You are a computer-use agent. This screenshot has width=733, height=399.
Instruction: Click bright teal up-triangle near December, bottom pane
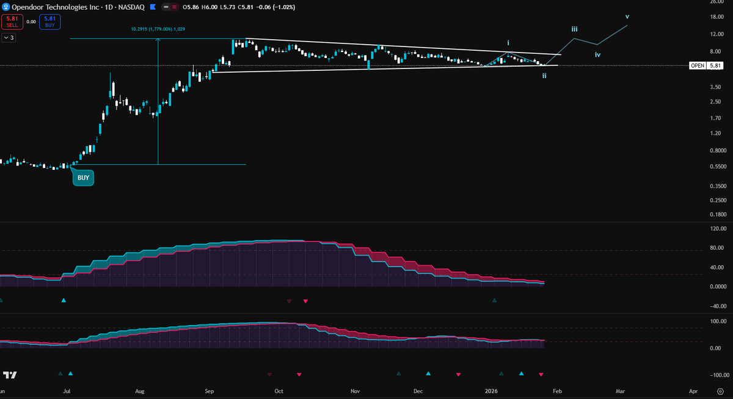[x=428, y=373]
